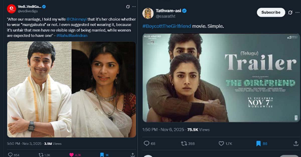Viewport: 301px width, 157px height.
Task: Open The Girlfriend trailer image
Action: (219, 78)
